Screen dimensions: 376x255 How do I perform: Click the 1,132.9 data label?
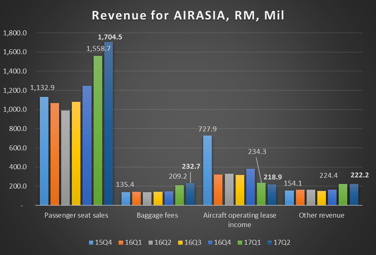pos(42,87)
